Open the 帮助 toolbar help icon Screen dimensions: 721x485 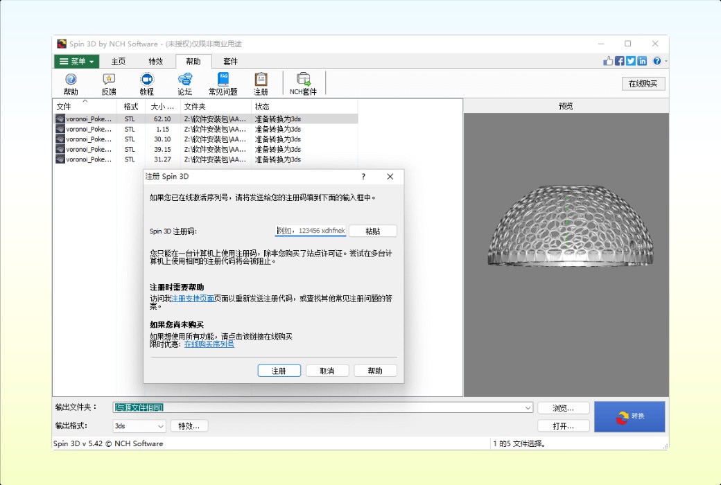70,84
